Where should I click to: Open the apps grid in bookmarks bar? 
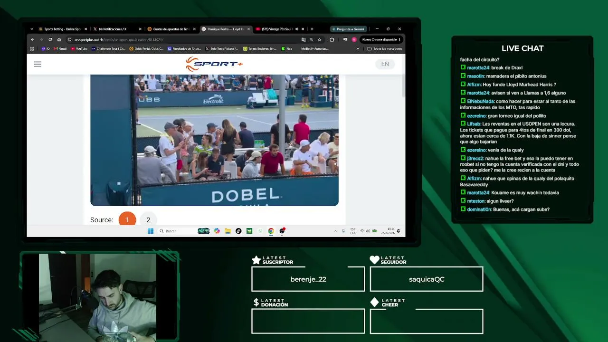[x=32, y=48]
